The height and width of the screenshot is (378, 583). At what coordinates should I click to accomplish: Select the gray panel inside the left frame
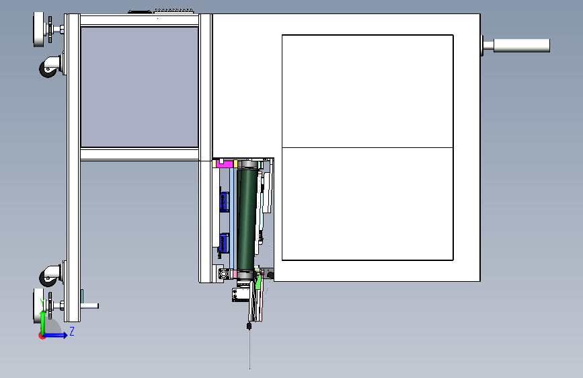tap(139, 87)
